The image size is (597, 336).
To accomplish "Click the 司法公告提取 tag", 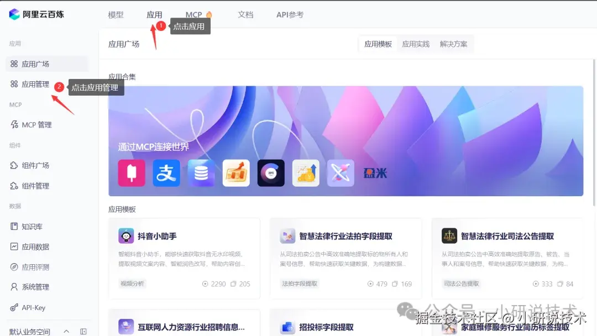I will pos(462,283).
